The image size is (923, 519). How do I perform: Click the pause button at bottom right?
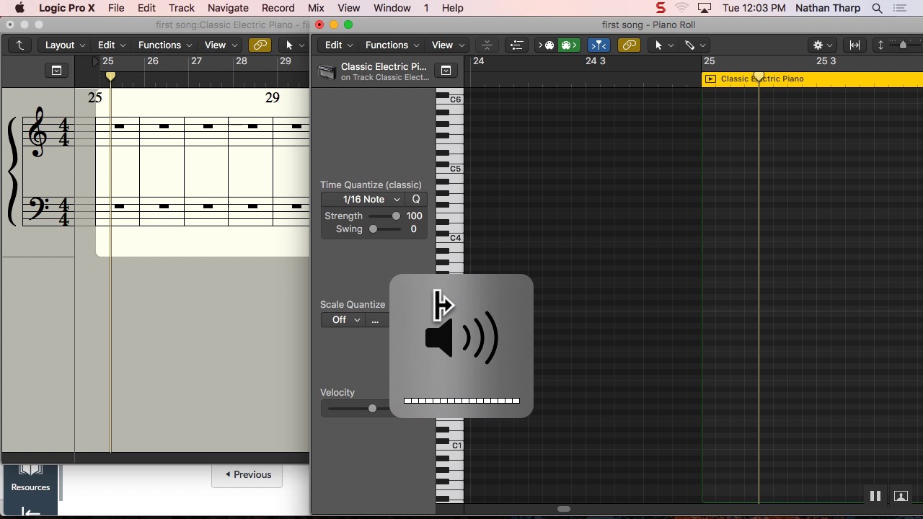coord(875,496)
